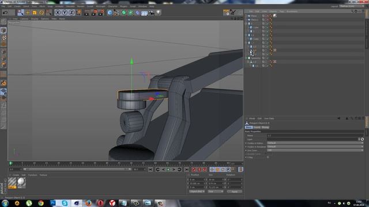This screenshot has height=207, width=369.
Task: Open the Visible in Editor dropdown
Action: click(315, 143)
